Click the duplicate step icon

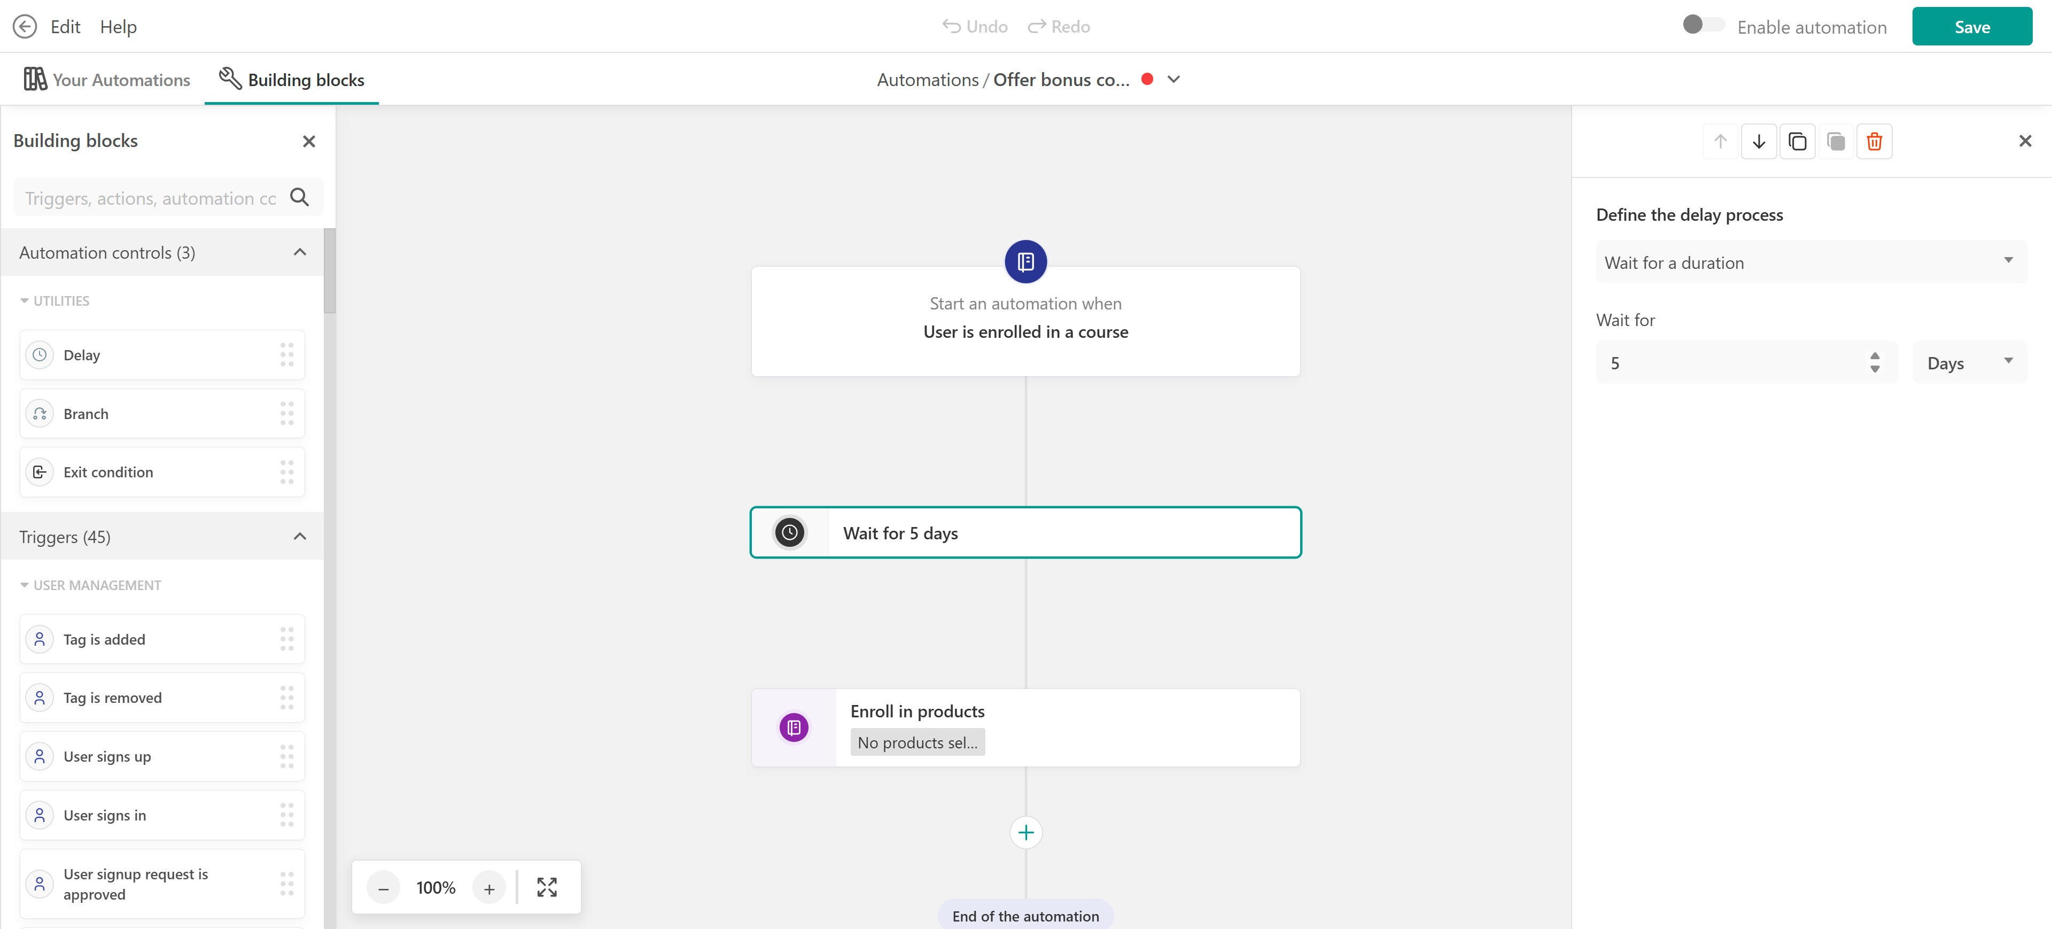(1797, 142)
